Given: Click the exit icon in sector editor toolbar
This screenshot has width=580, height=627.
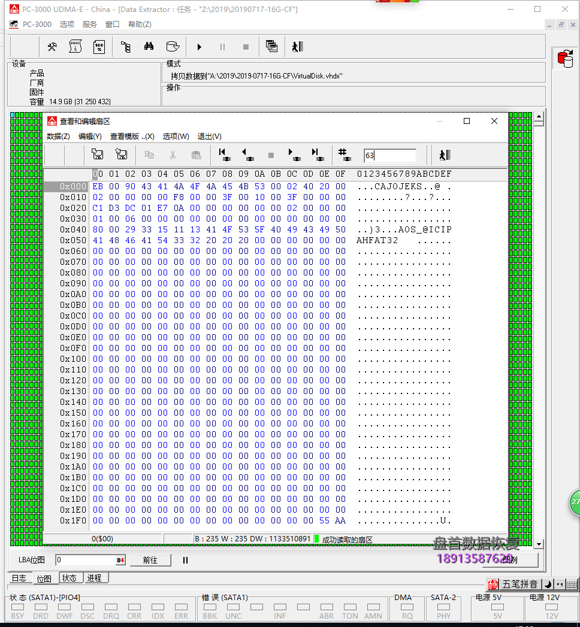Looking at the screenshot, I should [x=445, y=155].
